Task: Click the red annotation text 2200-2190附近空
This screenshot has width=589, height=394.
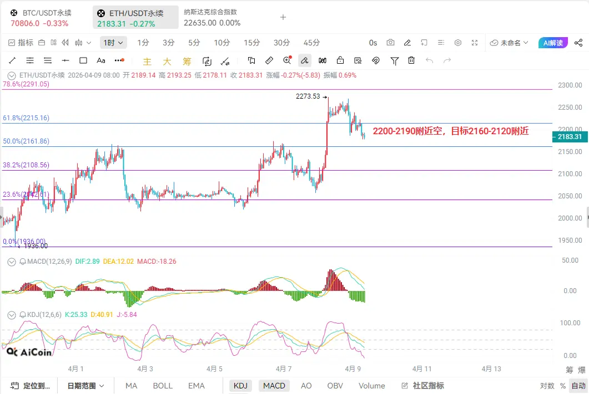Action: (x=407, y=131)
